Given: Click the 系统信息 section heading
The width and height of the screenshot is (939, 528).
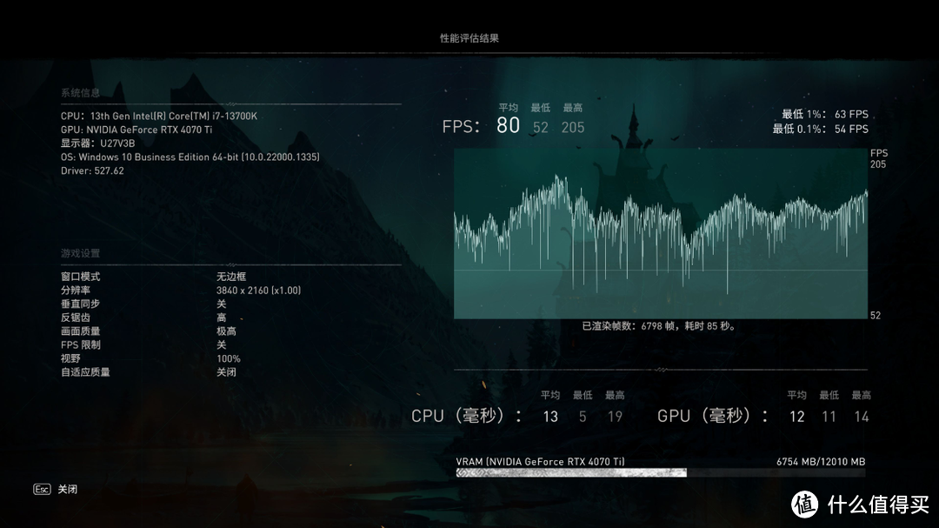Looking at the screenshot, I should pyautogui.click(x=80, y=93).
